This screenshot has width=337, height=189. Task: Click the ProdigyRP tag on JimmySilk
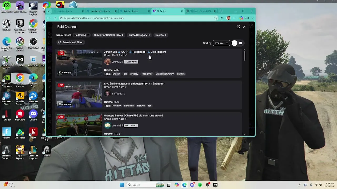147,74
